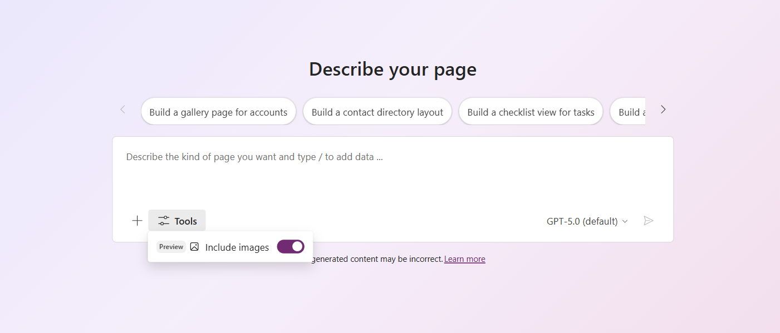780x333 pixels.
Task: Click the Preview badge in the Tools popup
Action: pos(170,246)
